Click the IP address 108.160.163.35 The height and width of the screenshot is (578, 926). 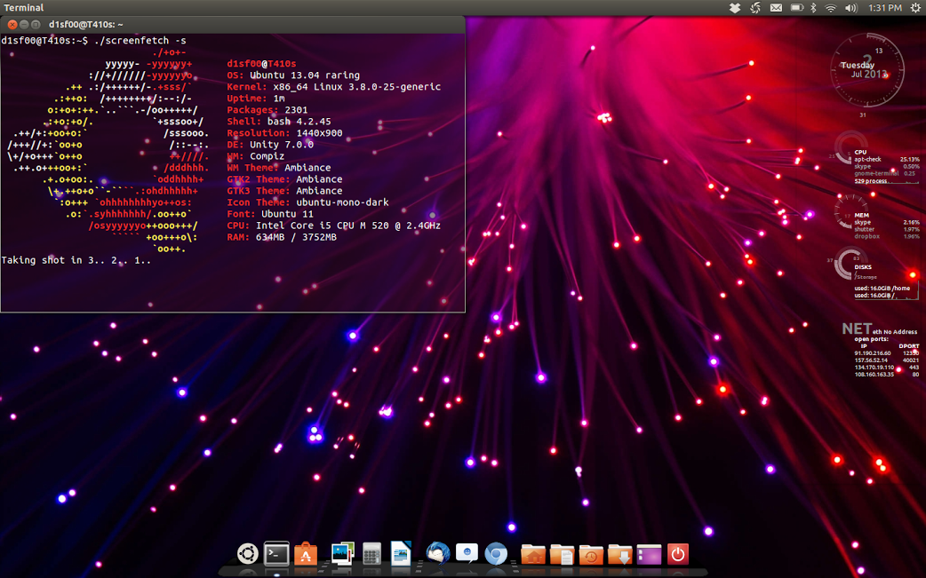coord(874,375)
